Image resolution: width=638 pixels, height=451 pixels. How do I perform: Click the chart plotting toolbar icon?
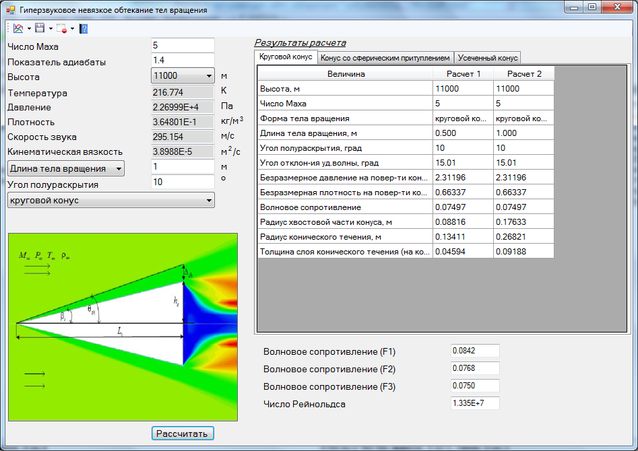point(18,28)
